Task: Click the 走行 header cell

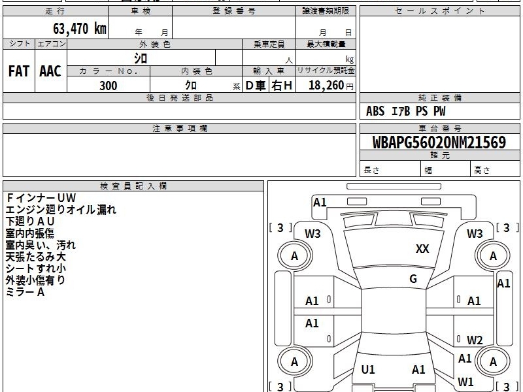Action: click(x=56, y=11)
